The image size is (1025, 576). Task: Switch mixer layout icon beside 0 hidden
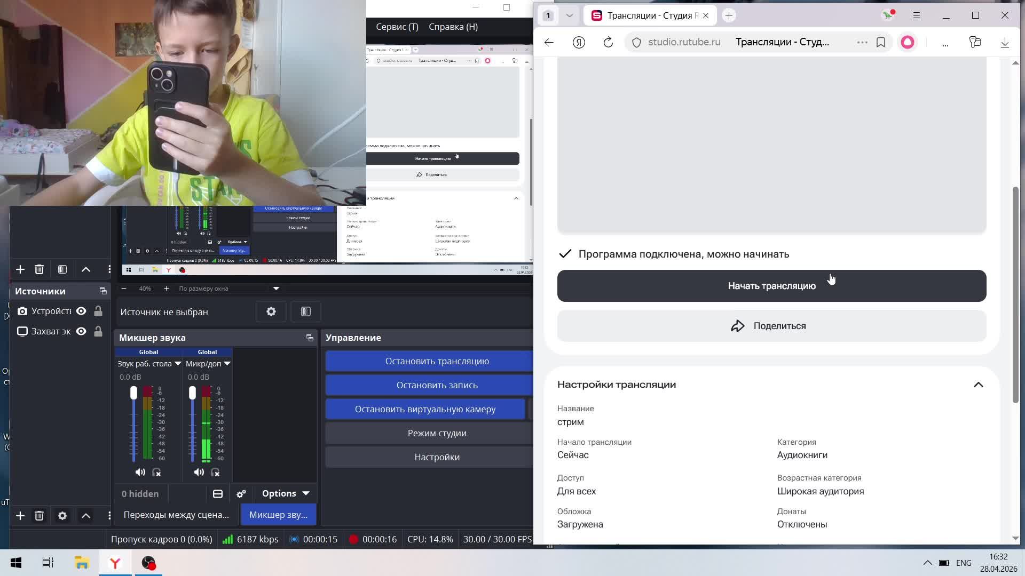[x=218, y=494]
